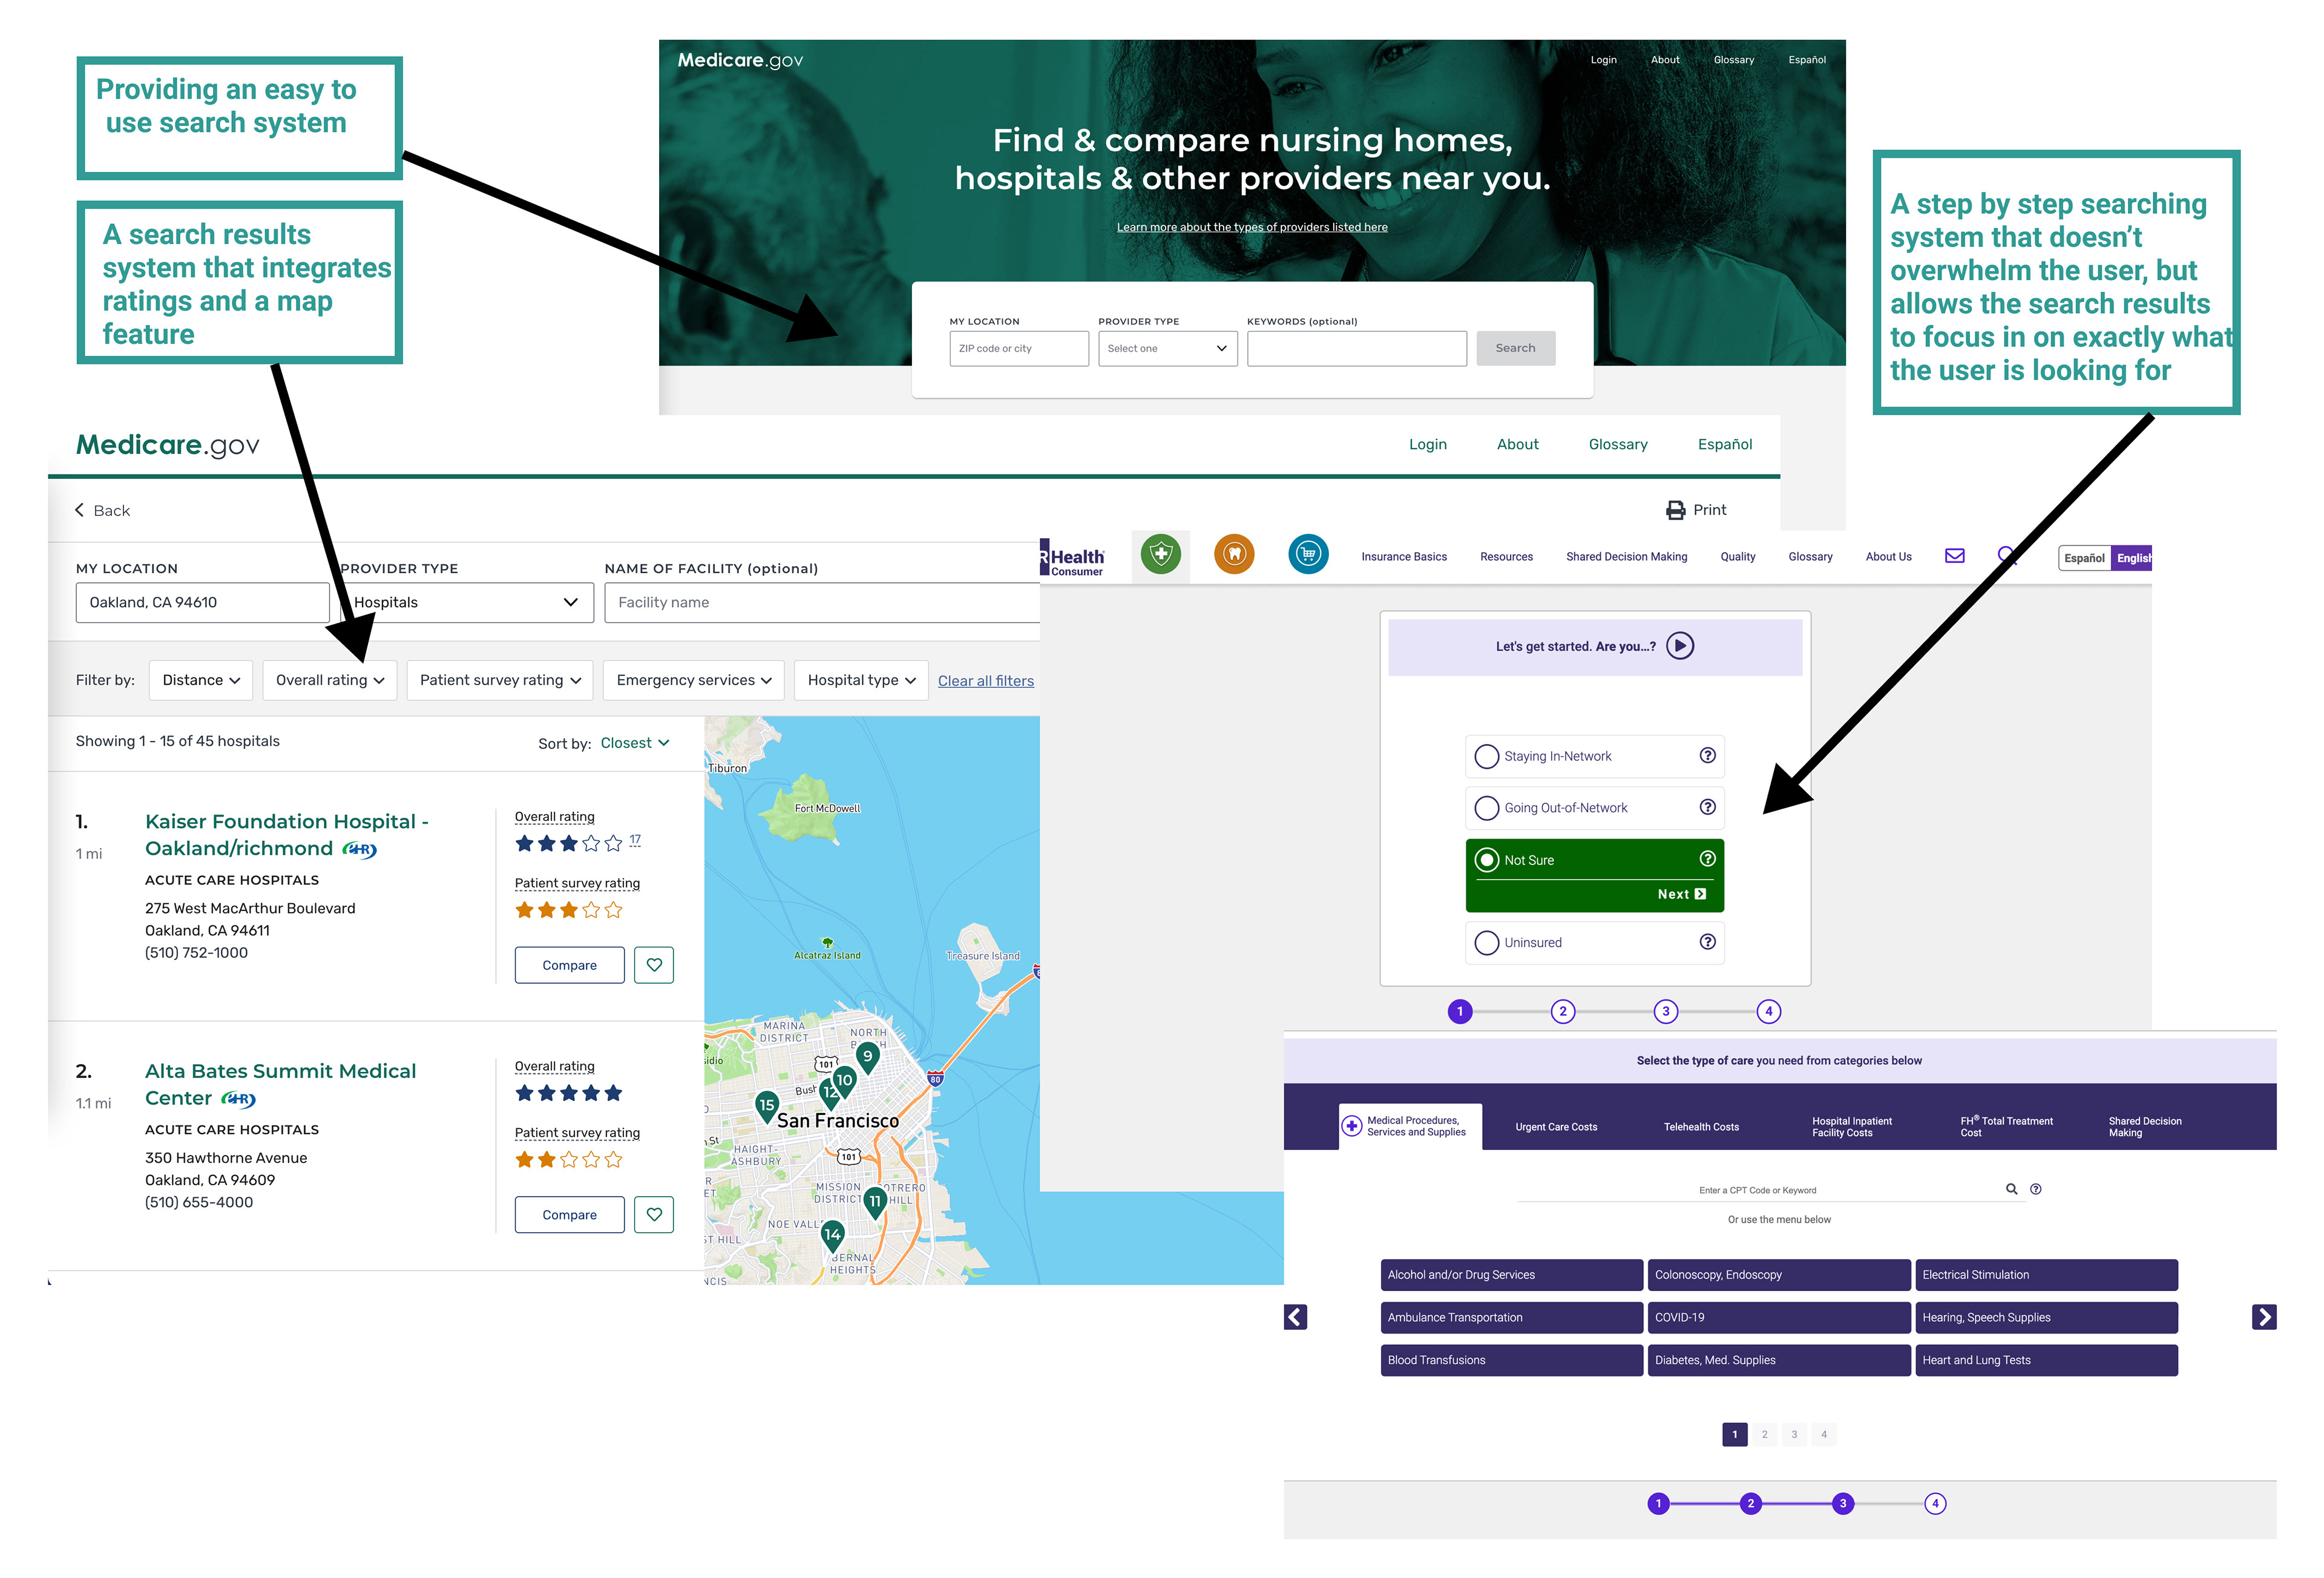Click the CPT code search magnifier icon
Viewport: 2324px width, 1578px height.
2011,1189
